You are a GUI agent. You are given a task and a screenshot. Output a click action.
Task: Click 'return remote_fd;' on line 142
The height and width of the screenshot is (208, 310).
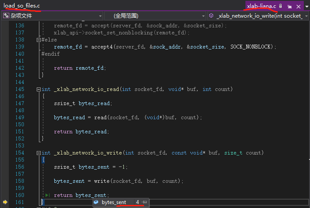tap(80, 68)
